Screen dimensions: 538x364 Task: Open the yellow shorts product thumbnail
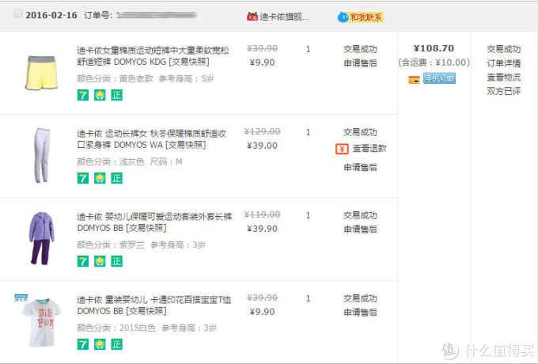click(x=42, y=72)
